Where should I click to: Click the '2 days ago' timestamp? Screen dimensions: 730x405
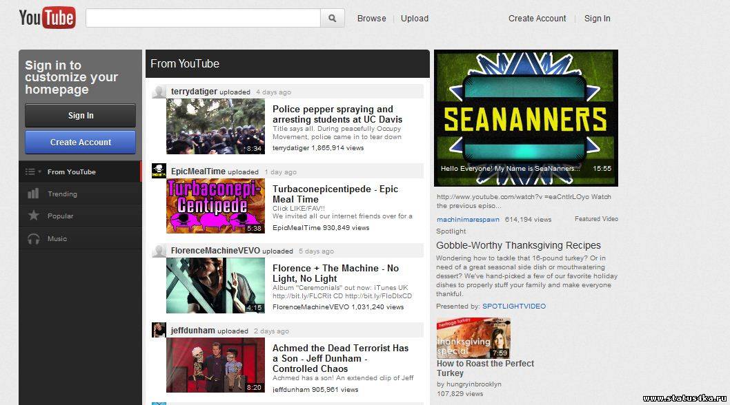(x=271, y=331)
